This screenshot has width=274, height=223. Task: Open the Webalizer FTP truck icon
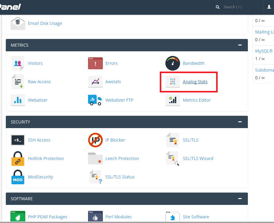click(x=95, y=100)
